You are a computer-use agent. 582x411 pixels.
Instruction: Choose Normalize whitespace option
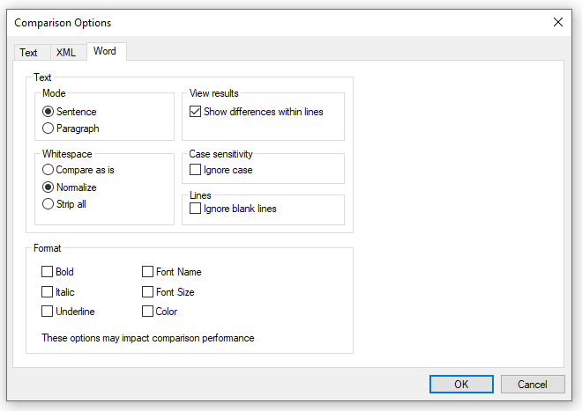(x=48, y=187)
